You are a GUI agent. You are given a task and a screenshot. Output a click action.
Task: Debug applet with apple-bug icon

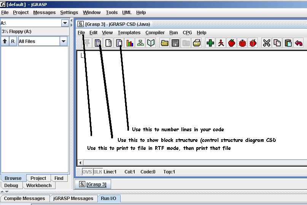tap(253, 43)
